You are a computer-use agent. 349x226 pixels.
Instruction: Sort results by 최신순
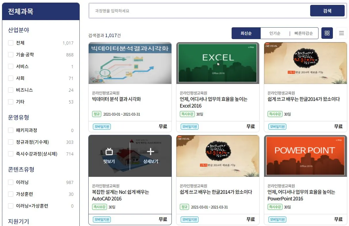tap(246, 33)
